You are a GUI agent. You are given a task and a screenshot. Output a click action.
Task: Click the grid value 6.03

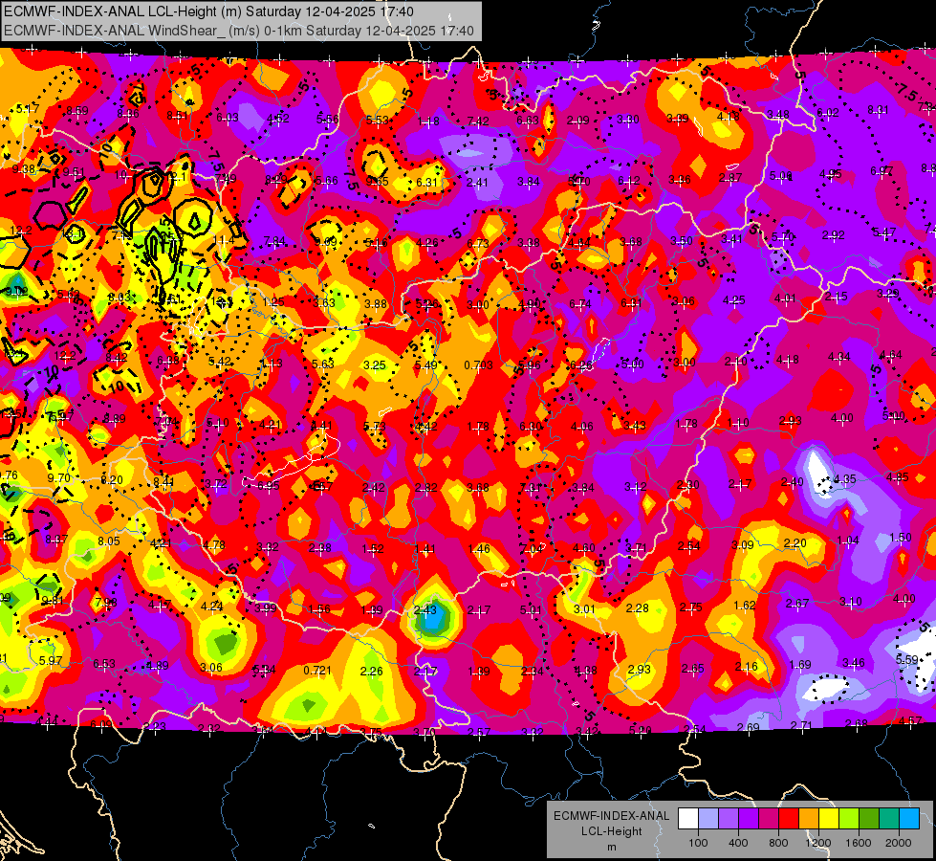227,117
